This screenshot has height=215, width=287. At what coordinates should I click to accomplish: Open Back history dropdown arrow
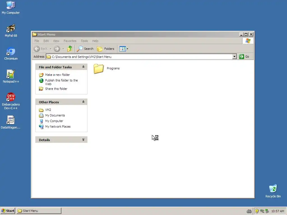50,49
